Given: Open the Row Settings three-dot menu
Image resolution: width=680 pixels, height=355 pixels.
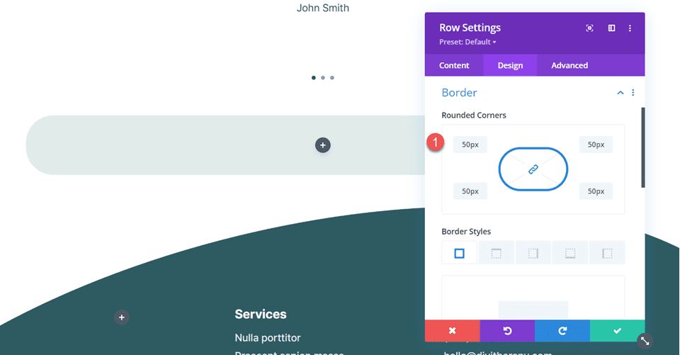Looking at the screenshot, I should click(x=630, y=28).
